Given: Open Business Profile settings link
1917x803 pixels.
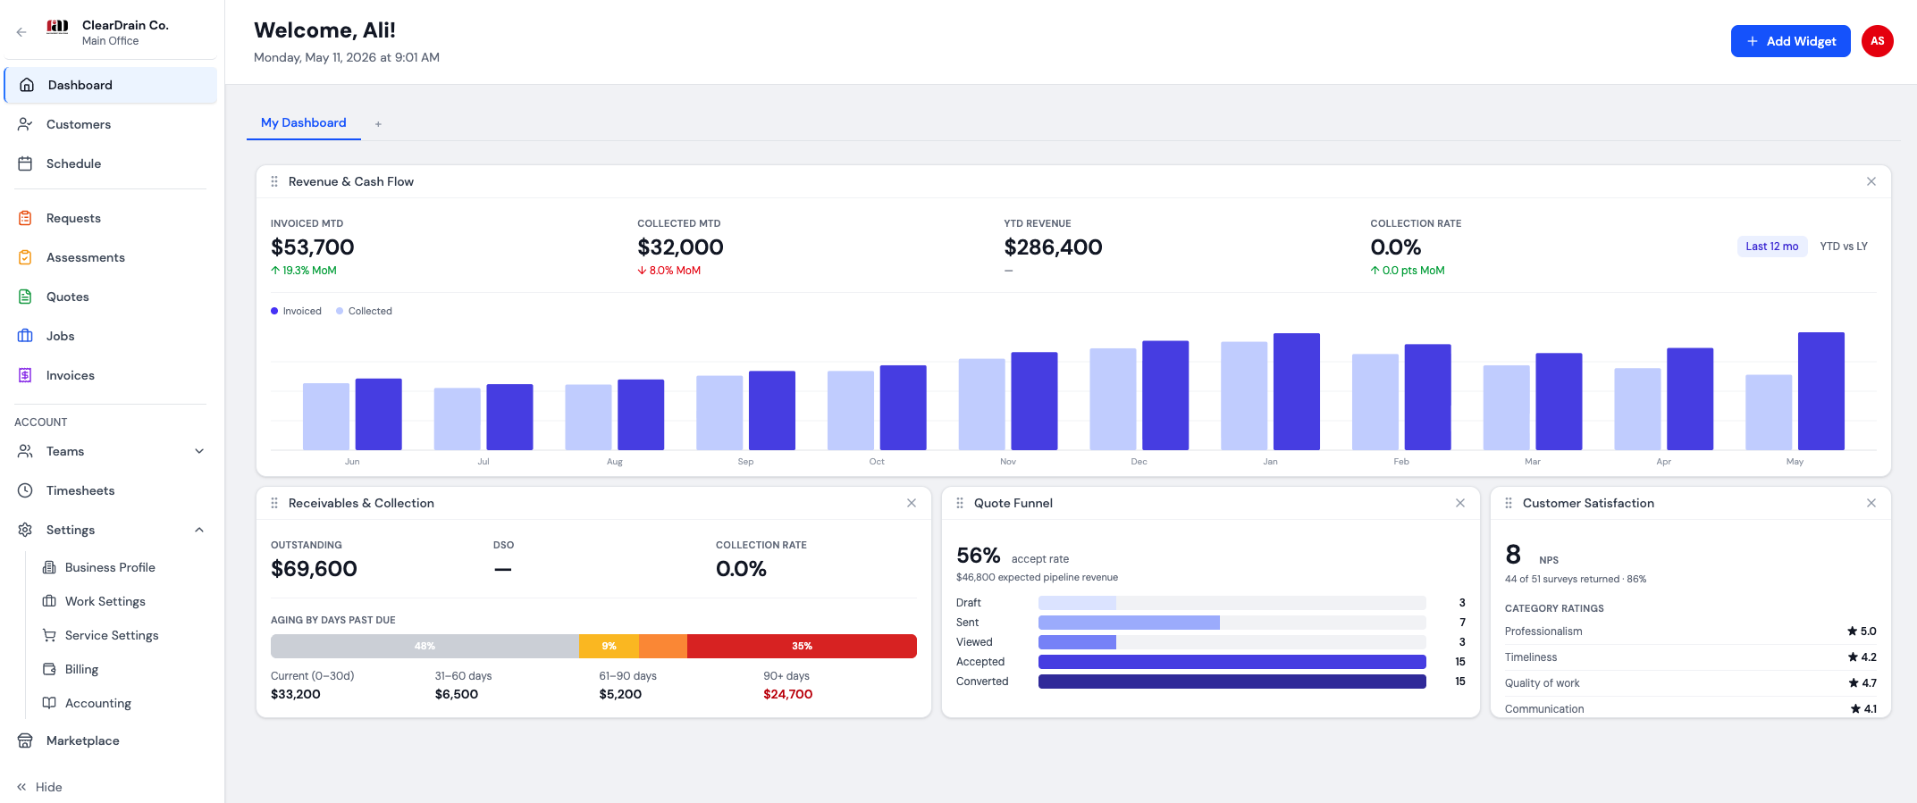Looking at the screenshot, I should [110, 567].
